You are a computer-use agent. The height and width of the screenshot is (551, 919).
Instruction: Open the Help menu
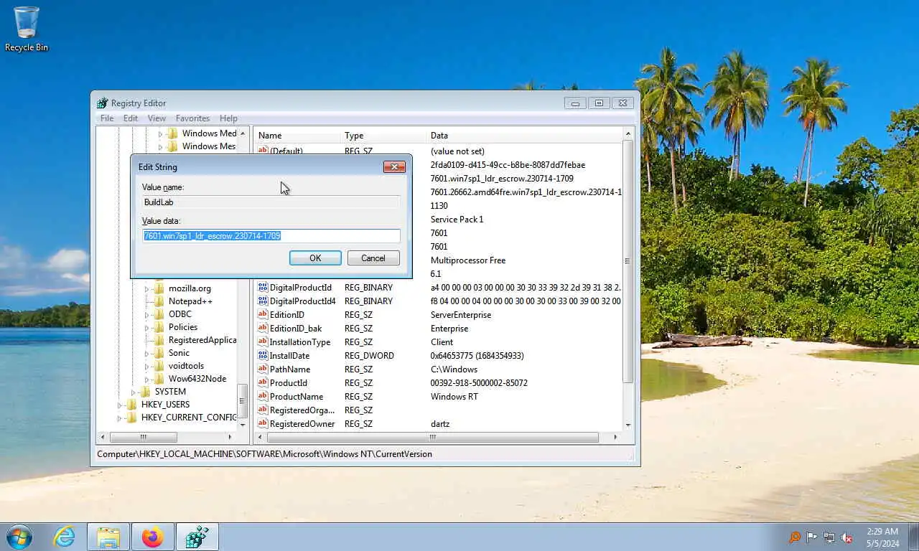coord(228,118)
